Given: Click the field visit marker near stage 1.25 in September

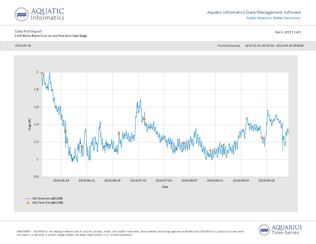Looking at the screenshot, I should (262, 138).
